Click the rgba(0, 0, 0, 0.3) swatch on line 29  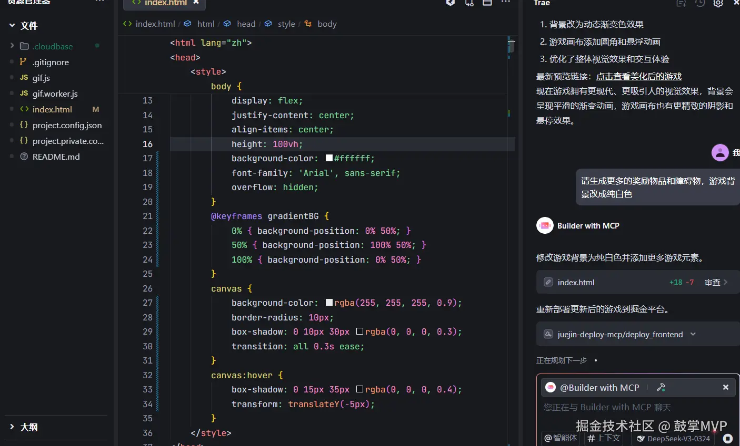coord(360,331)
